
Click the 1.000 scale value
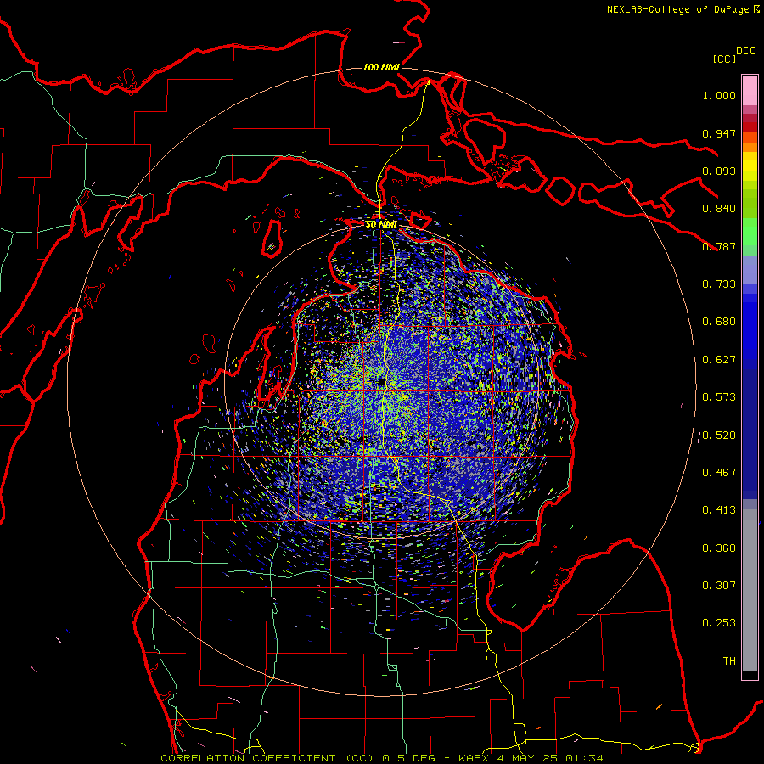click(x=719, y=95)
